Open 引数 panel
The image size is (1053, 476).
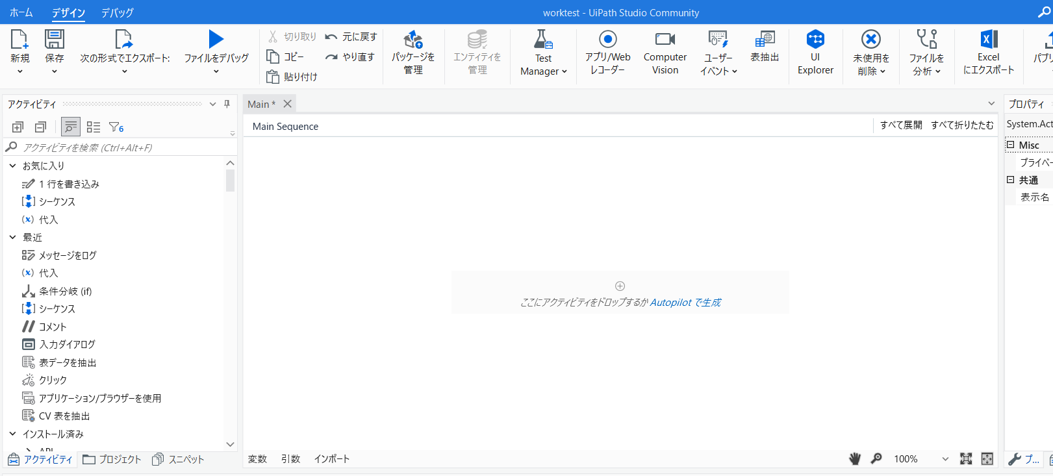(x=290, y=459)
